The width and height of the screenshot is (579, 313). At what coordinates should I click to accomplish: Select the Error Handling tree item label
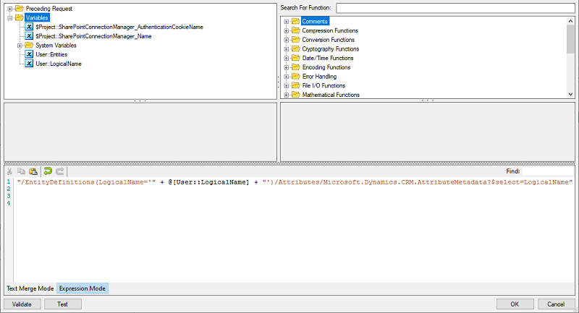(319, 77)
